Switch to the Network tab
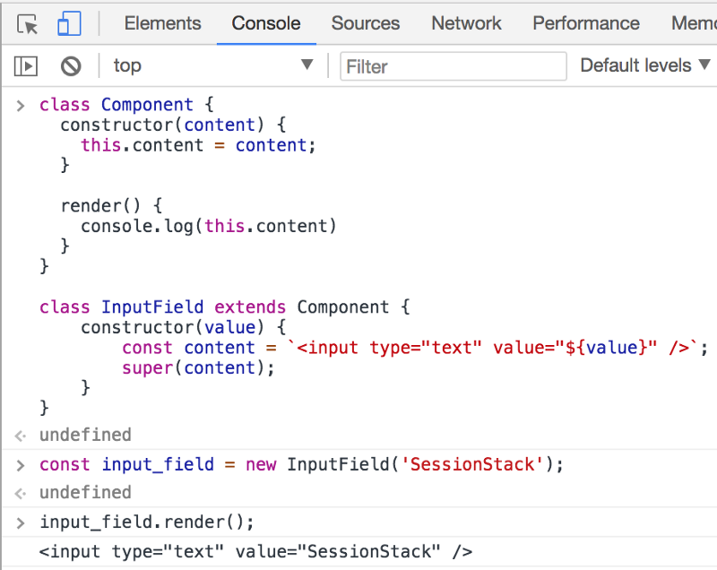 pos(466,23)
